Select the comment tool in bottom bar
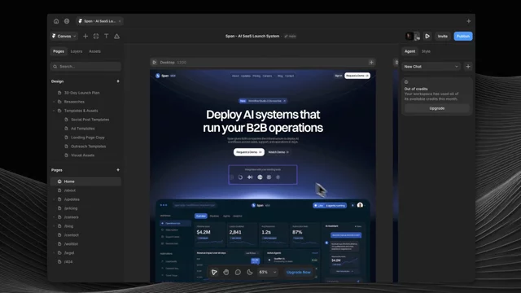The width and height of the screenshot is (521, 293). click(238, 272)
